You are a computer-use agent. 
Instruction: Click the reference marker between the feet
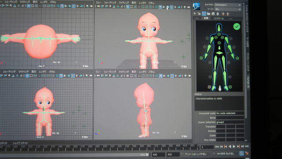220,88
